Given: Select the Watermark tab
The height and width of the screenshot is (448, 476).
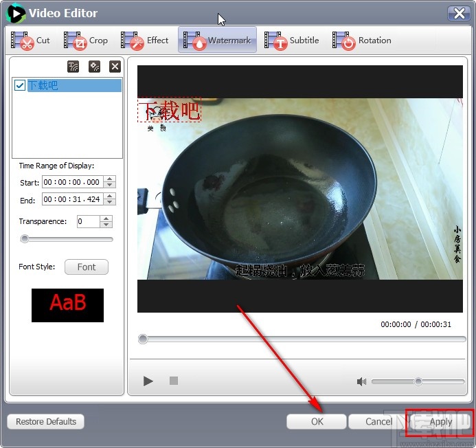Looking at the screenshot, I should (217, 40).
